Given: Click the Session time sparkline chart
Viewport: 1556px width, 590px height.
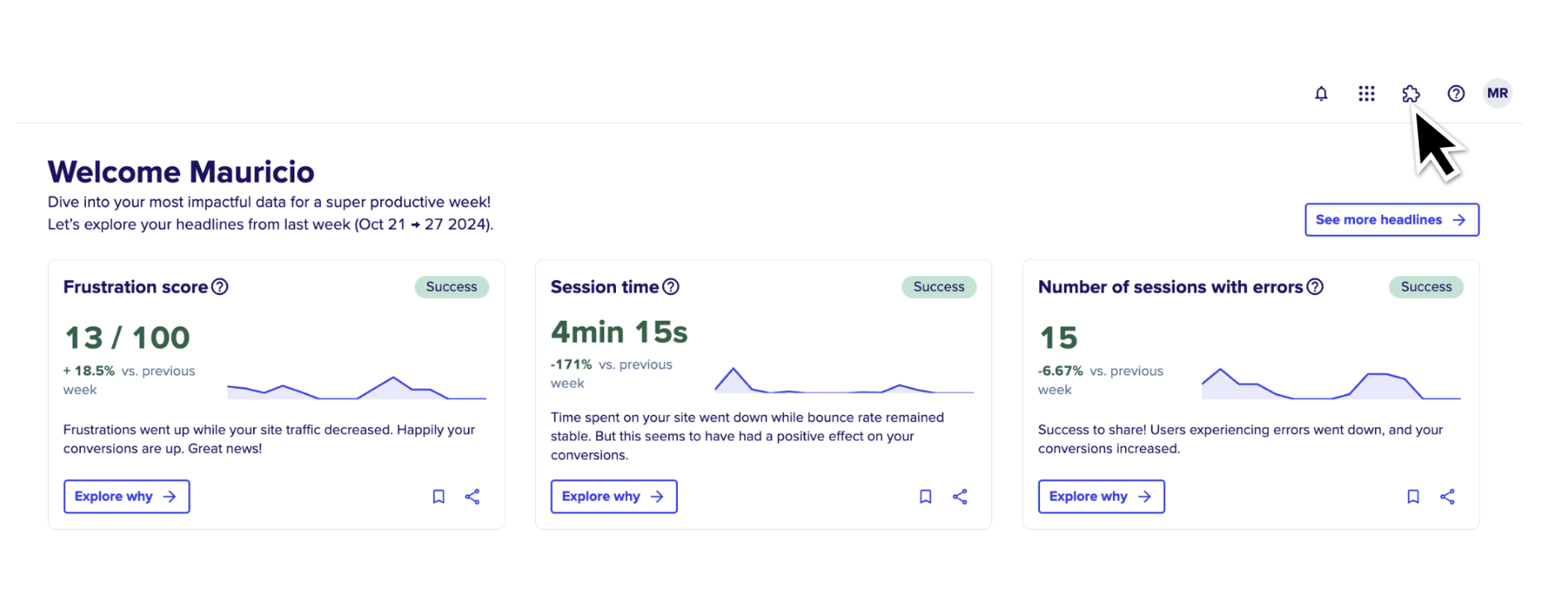Looking at the screenshot, I should (844, 379).
